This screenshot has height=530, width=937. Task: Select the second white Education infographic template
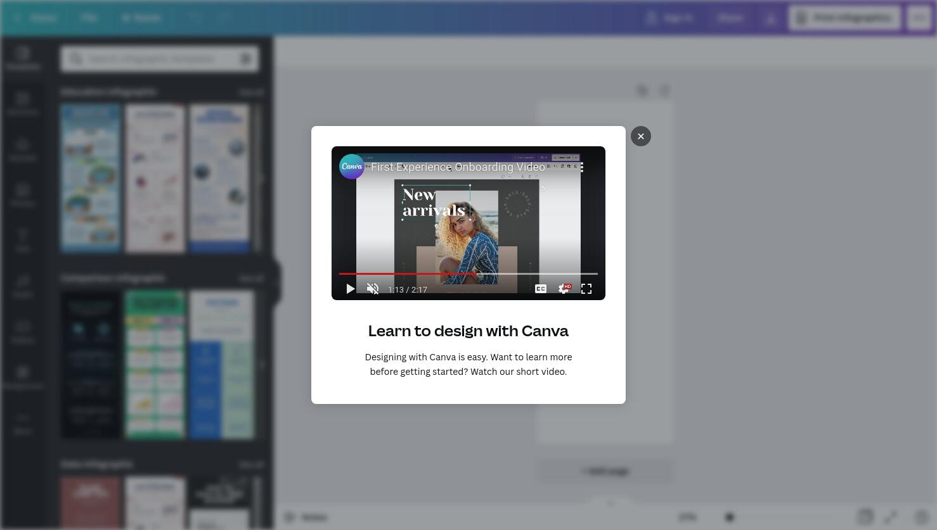click(155, 179)
